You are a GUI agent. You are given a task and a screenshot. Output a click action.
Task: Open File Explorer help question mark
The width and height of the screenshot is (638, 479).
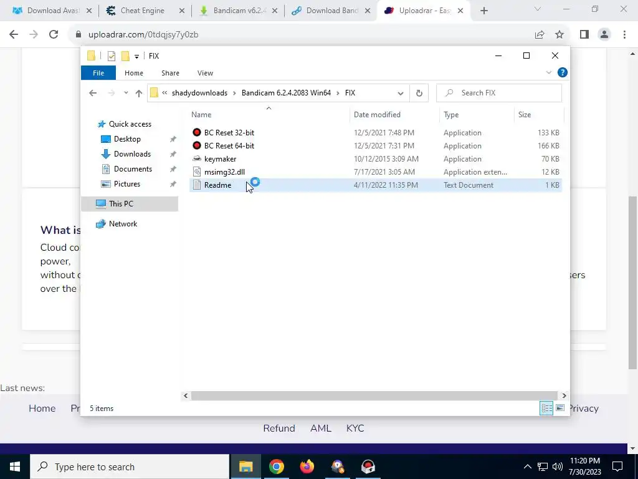(x=563, y=72)
